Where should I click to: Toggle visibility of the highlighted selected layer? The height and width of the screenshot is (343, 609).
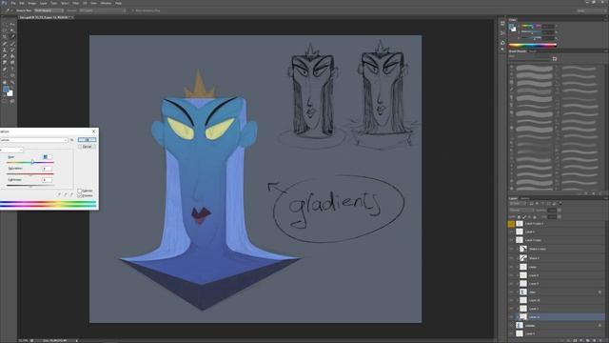coord(511,317)
